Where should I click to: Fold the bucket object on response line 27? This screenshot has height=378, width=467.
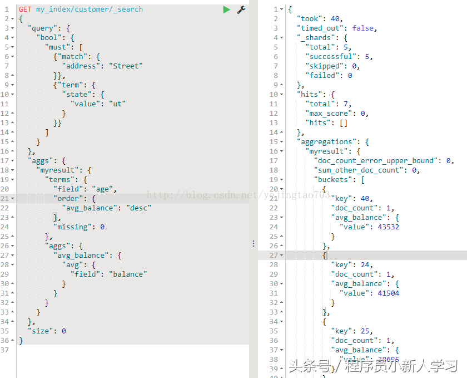coord(281,256)
